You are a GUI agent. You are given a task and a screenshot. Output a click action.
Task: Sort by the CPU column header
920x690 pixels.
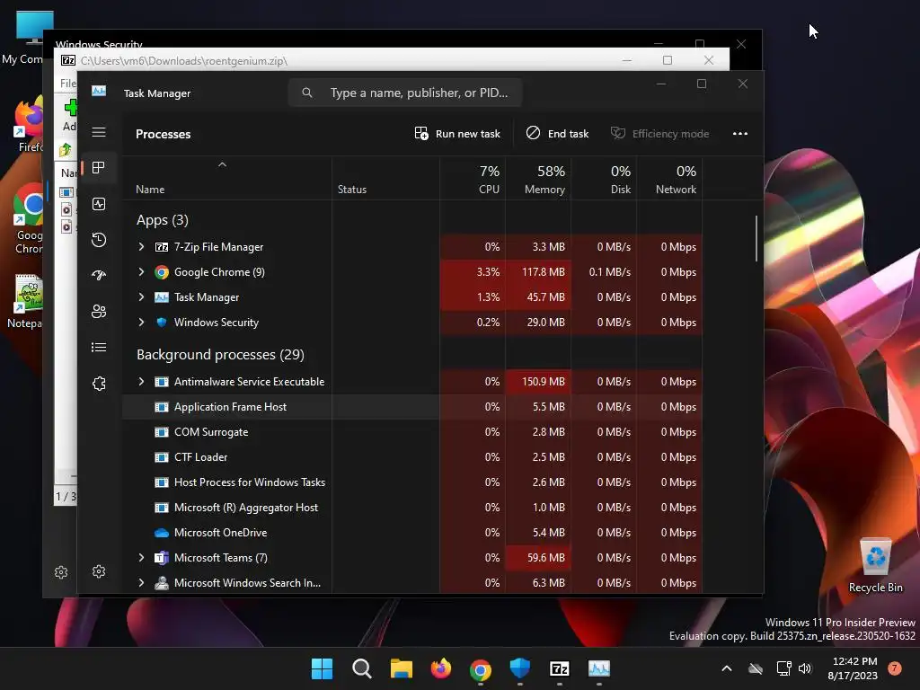click(473, 179)
